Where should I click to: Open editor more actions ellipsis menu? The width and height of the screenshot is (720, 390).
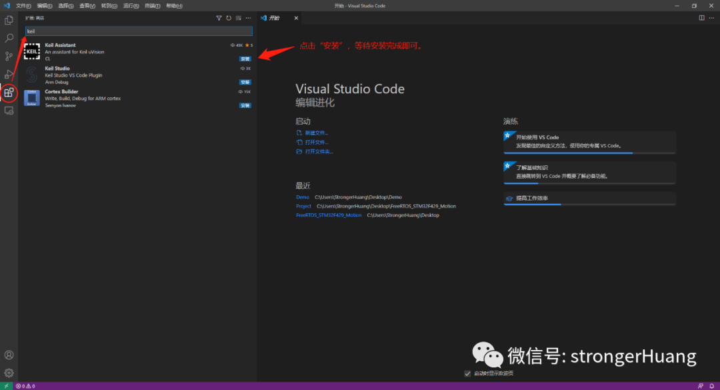pos(711,18)
